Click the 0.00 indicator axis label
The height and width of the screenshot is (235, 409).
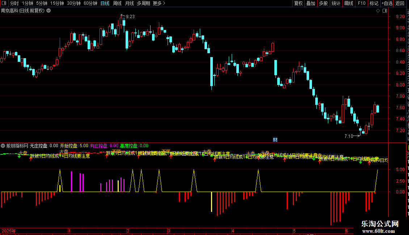pyautogui.click(x=400, y=192)
